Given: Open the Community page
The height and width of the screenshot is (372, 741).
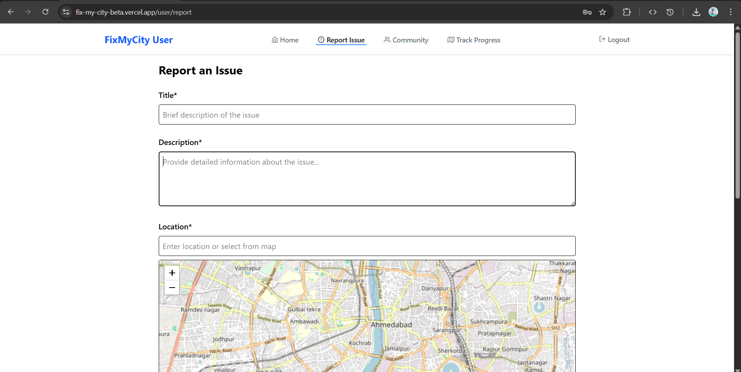Looking at the screenshot, I should (x=406, y=40).
